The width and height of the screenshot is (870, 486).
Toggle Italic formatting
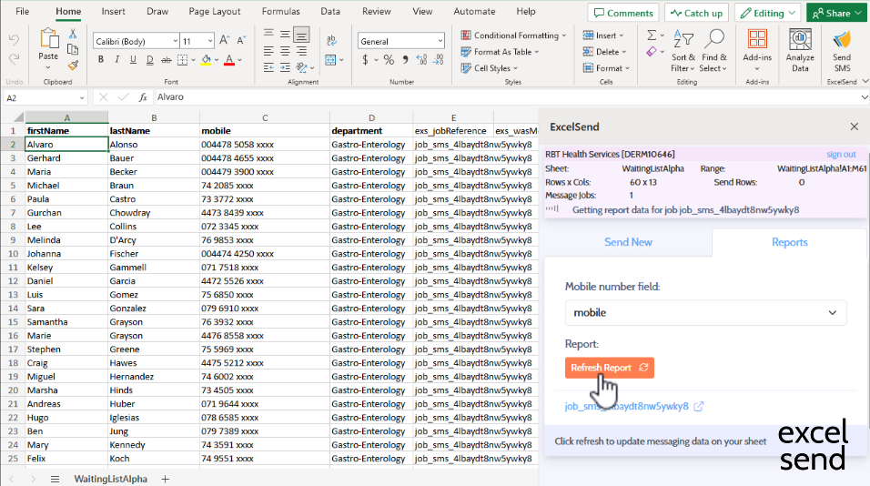point(116,60)
